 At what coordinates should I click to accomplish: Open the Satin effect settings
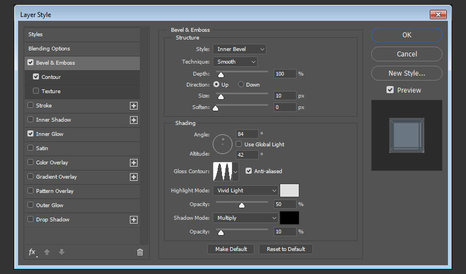click(42, 149)
